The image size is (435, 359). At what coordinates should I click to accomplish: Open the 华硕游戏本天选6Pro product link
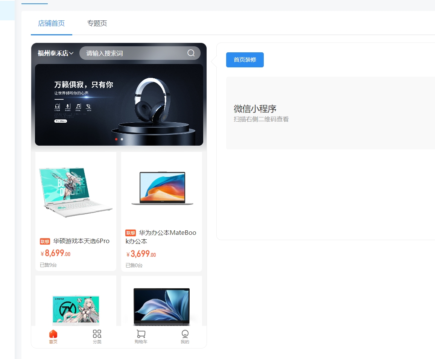(82, 241)
